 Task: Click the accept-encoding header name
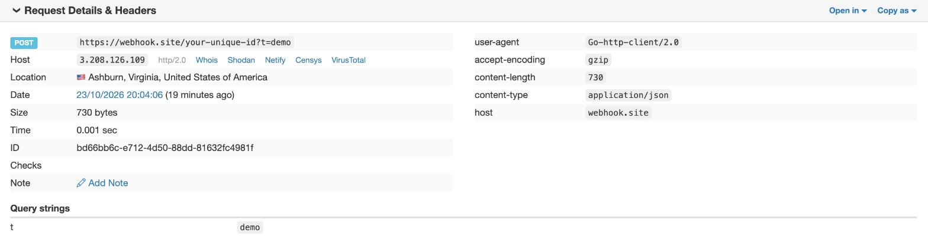click(x=510, y=60)
